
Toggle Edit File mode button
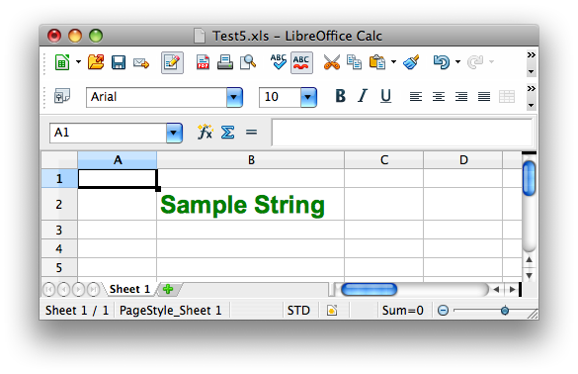point(172,62)
